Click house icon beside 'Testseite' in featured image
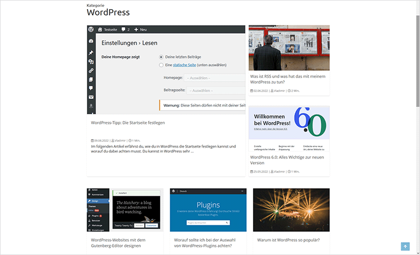420x255 pixels. (100, 30)
